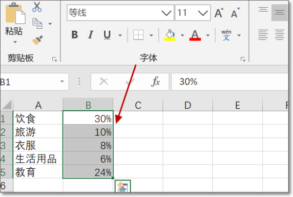Expand fill color palette arrow
The width and height of the screenshot is (293, 197).
[182, 35]
